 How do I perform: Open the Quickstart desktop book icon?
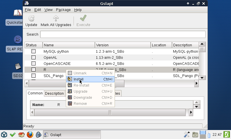tap(18, 13)
